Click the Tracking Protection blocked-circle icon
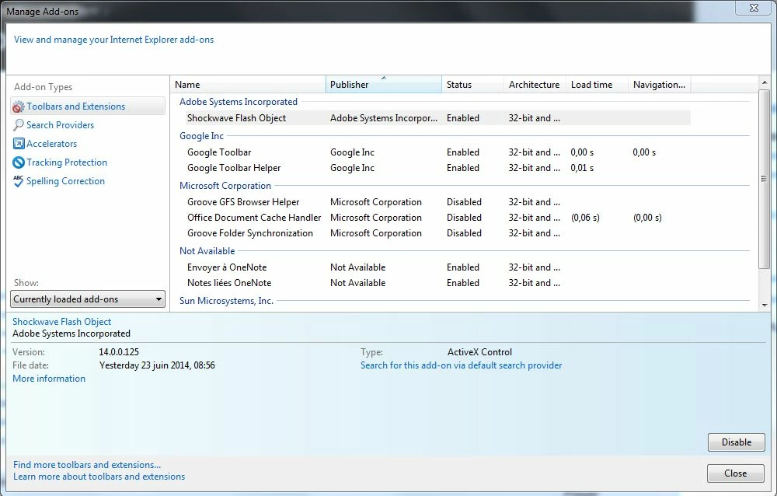Viewport: 777px width, 496px height. click(x=19, y=162)
